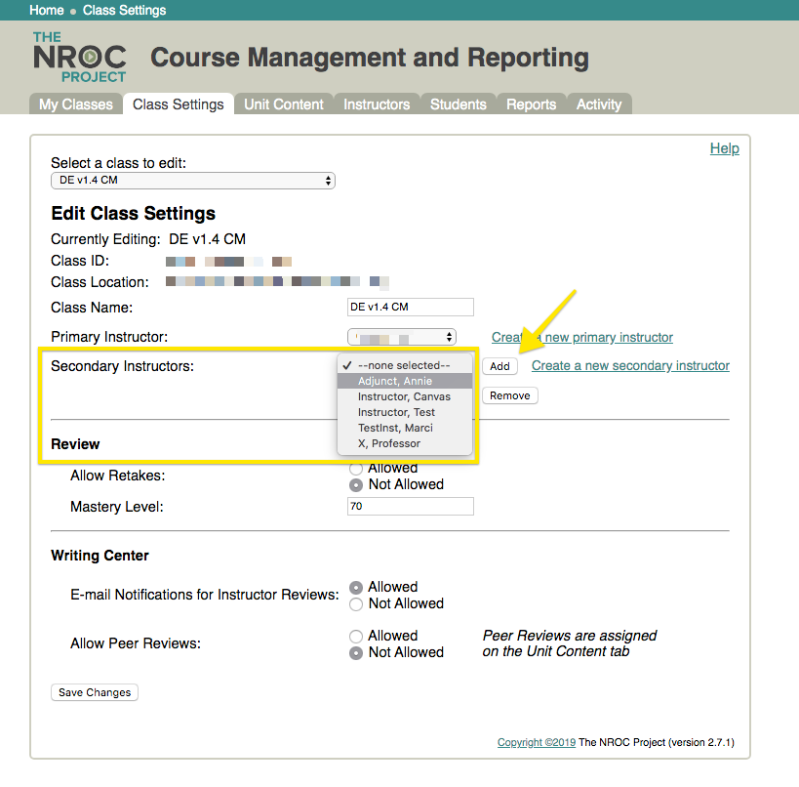Expand the Primary Instructor dropdown
Image resolution: width=799 pixels, height=787 pixels.
(402, 337)
